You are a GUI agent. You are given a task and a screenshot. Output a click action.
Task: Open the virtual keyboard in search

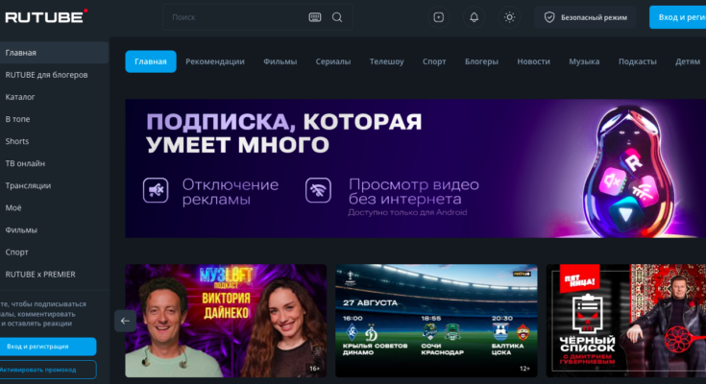pyautogui.click(x=315, y=17)
